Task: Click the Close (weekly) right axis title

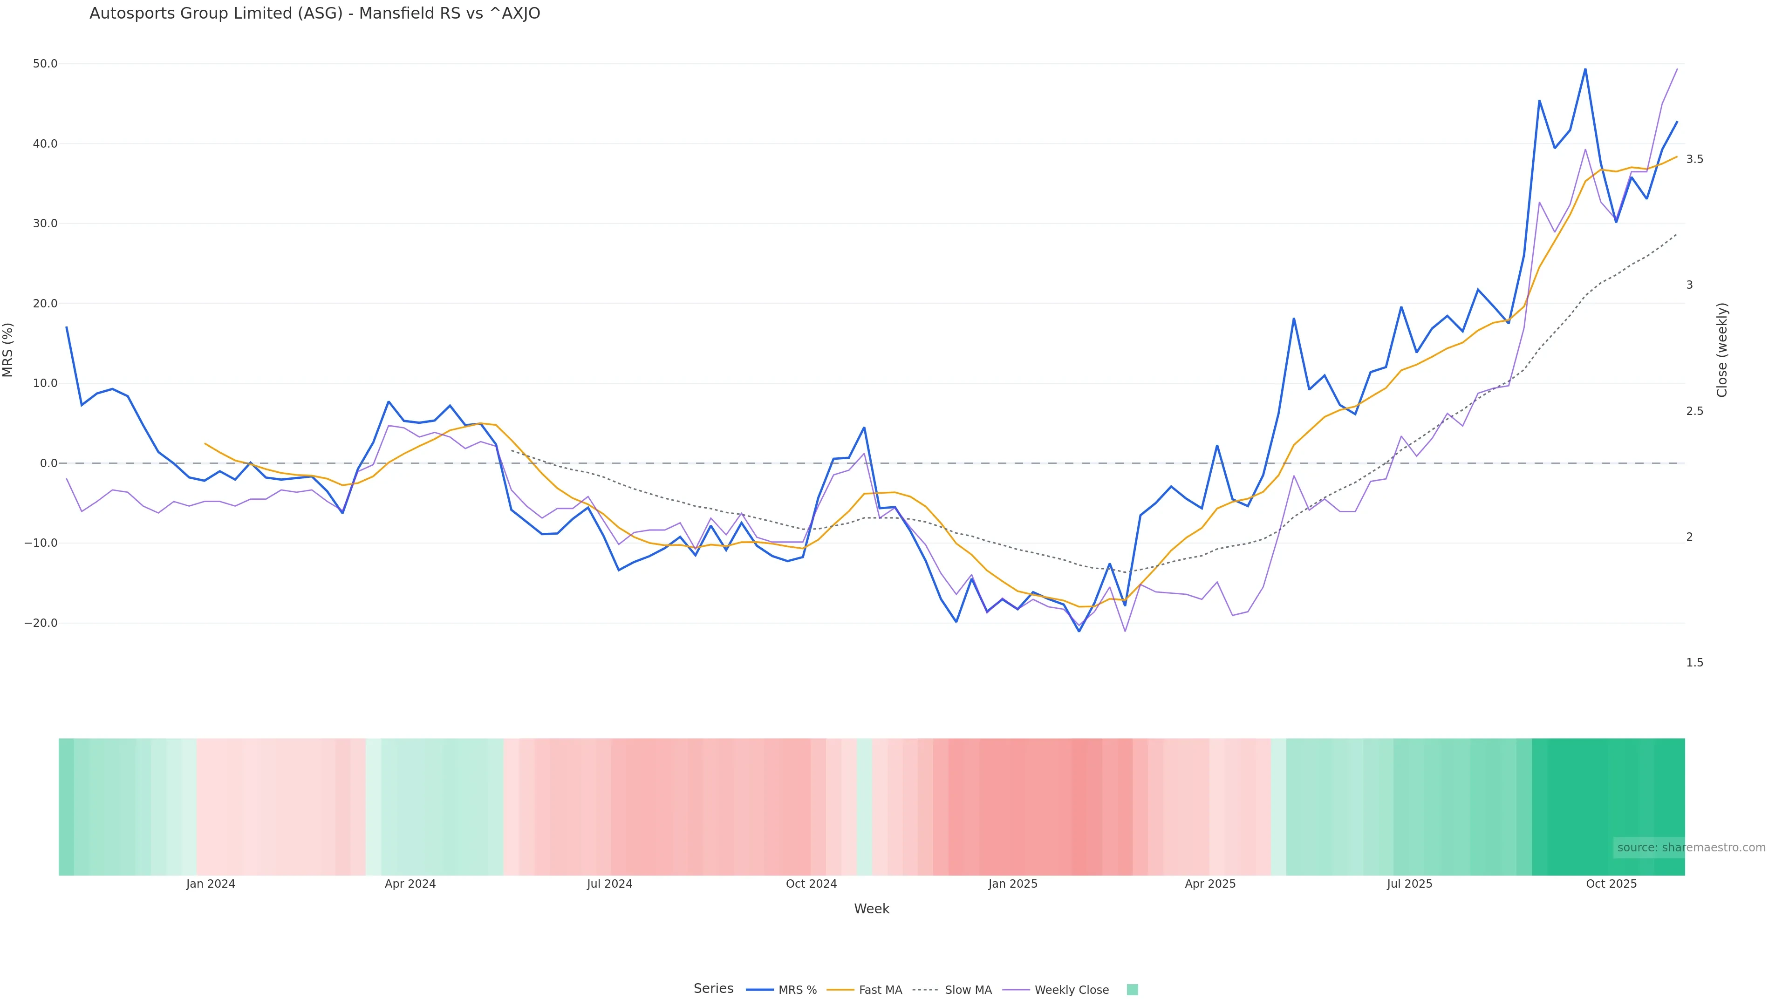Action: pyautogui.click(x=1721, y=350)
